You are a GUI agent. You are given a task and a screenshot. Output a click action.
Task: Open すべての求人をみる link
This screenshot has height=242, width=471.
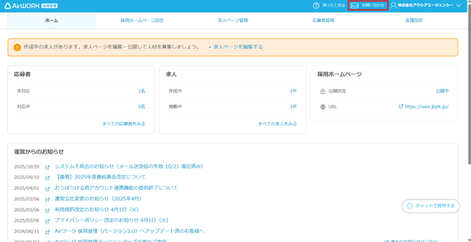pyautogui.click(x=277, y=124)
